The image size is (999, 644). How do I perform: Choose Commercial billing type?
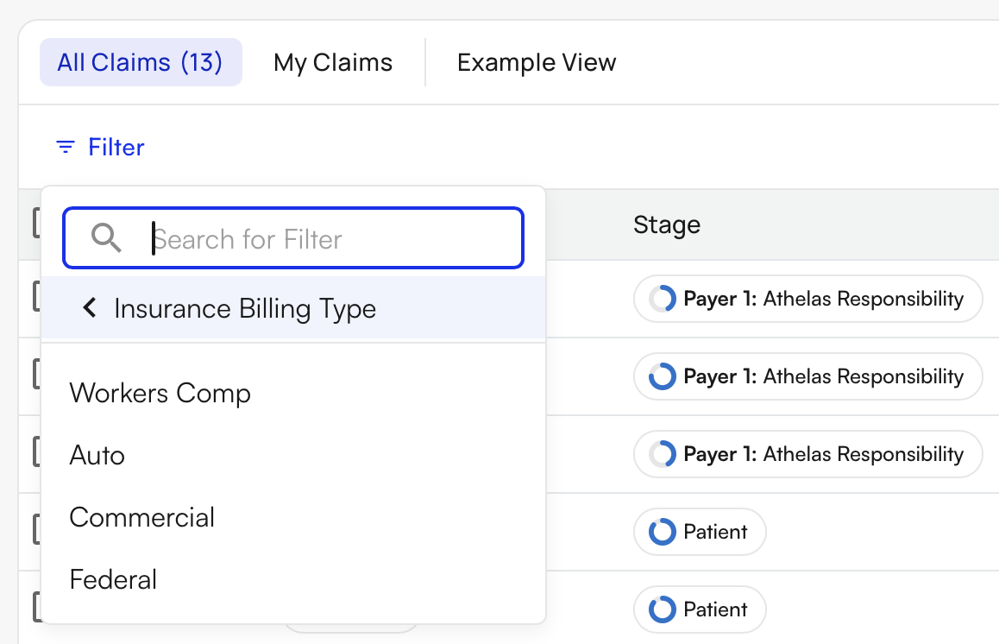coord(141,517)
